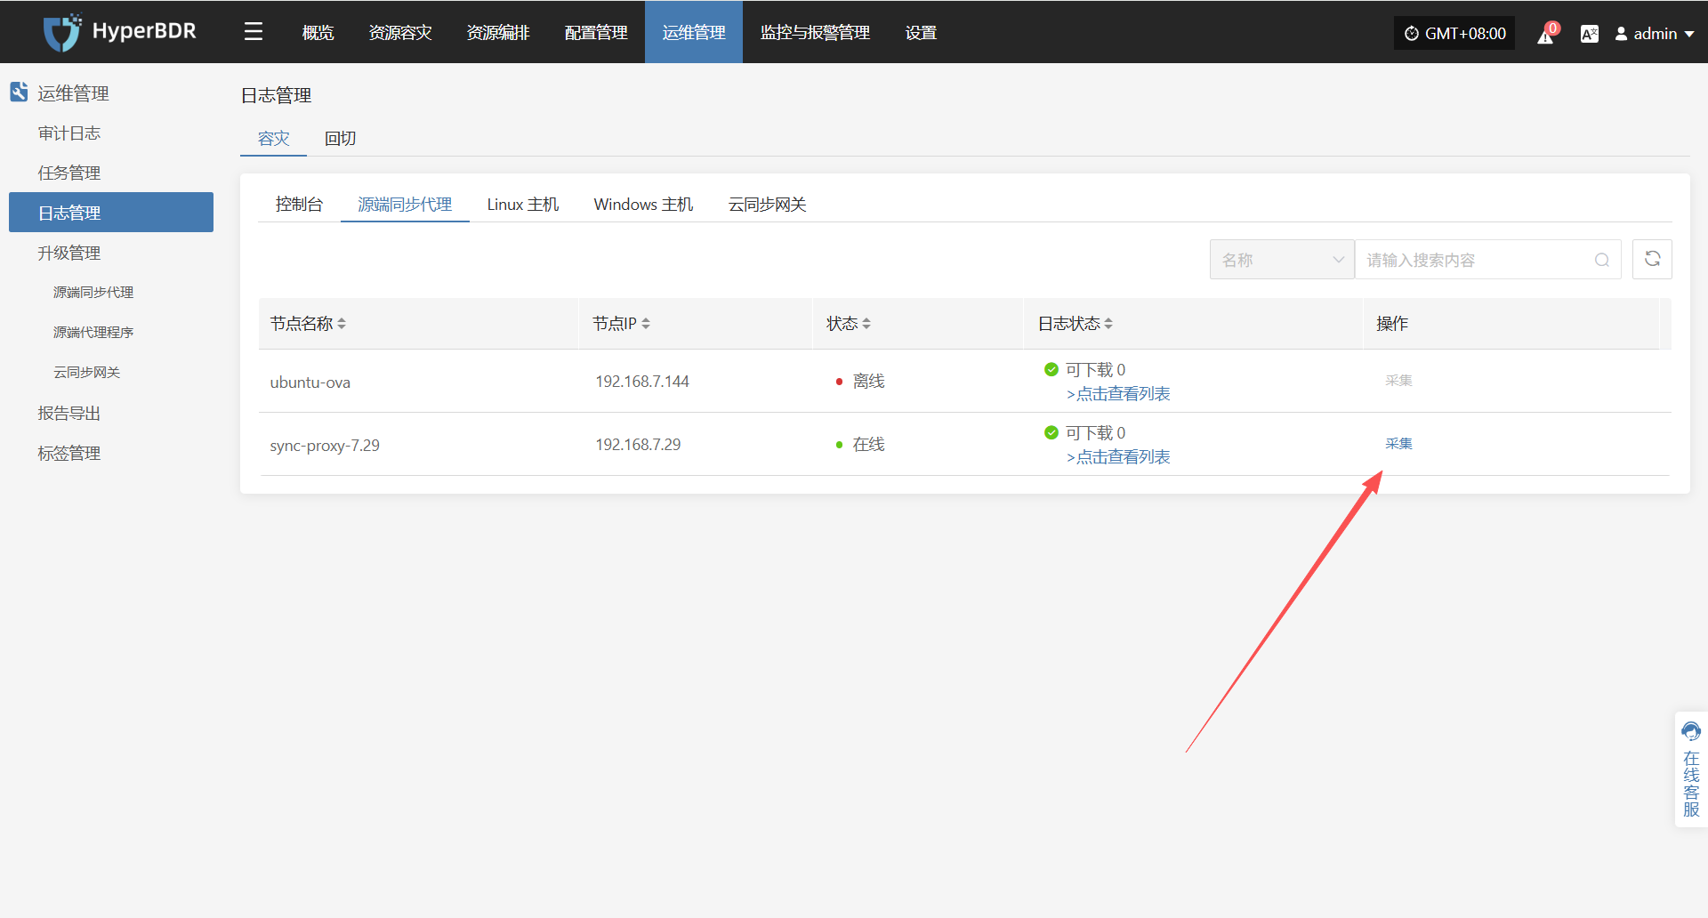
Task: Click the node name sync-proxy-7.29
Action: (325, 446)
